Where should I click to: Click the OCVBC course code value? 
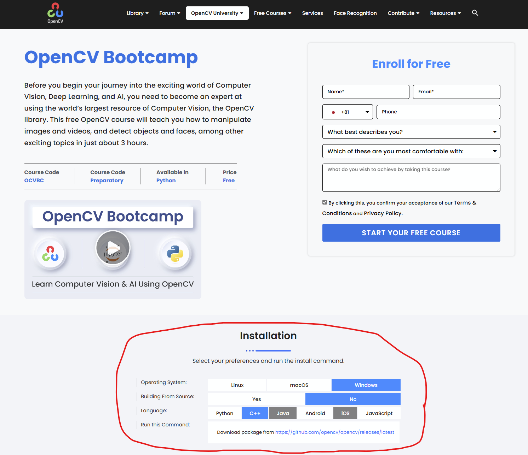pyautogui.click(x=34, y=181)
